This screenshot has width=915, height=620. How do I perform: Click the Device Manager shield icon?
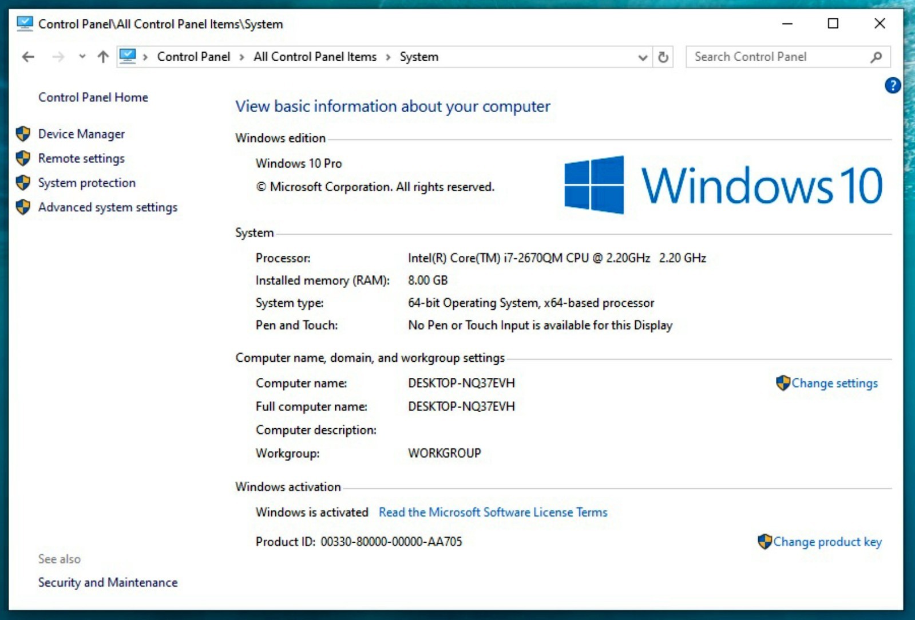(23, 134)
